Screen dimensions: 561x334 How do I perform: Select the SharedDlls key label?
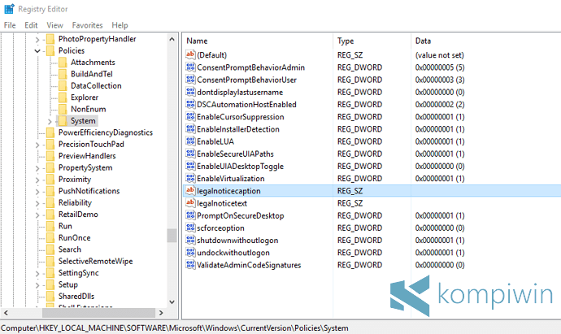pos(76,297)
